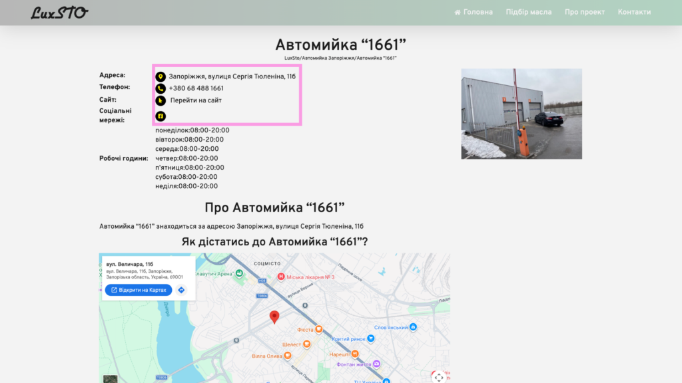This screenshot has width=682, height=383.
Task: Click the Соцмісто district map label
Action: tap(267, 263)
